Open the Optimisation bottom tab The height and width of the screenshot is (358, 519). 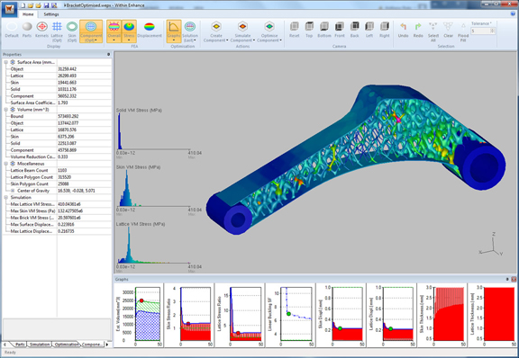[x=66, y=345]
